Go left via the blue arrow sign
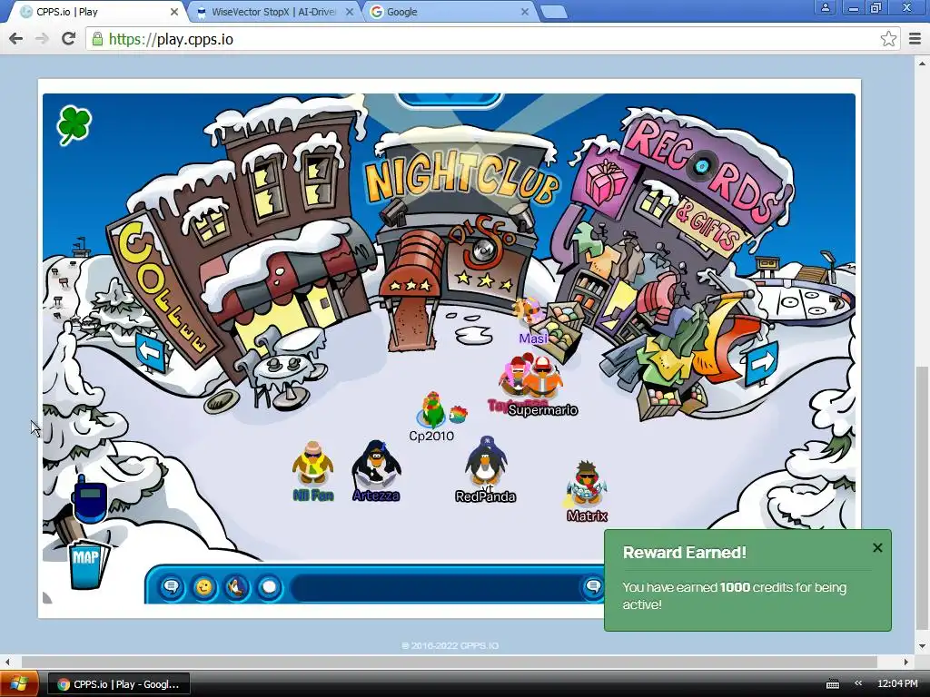This screenshot has width=930, height=697. point(150,353)
